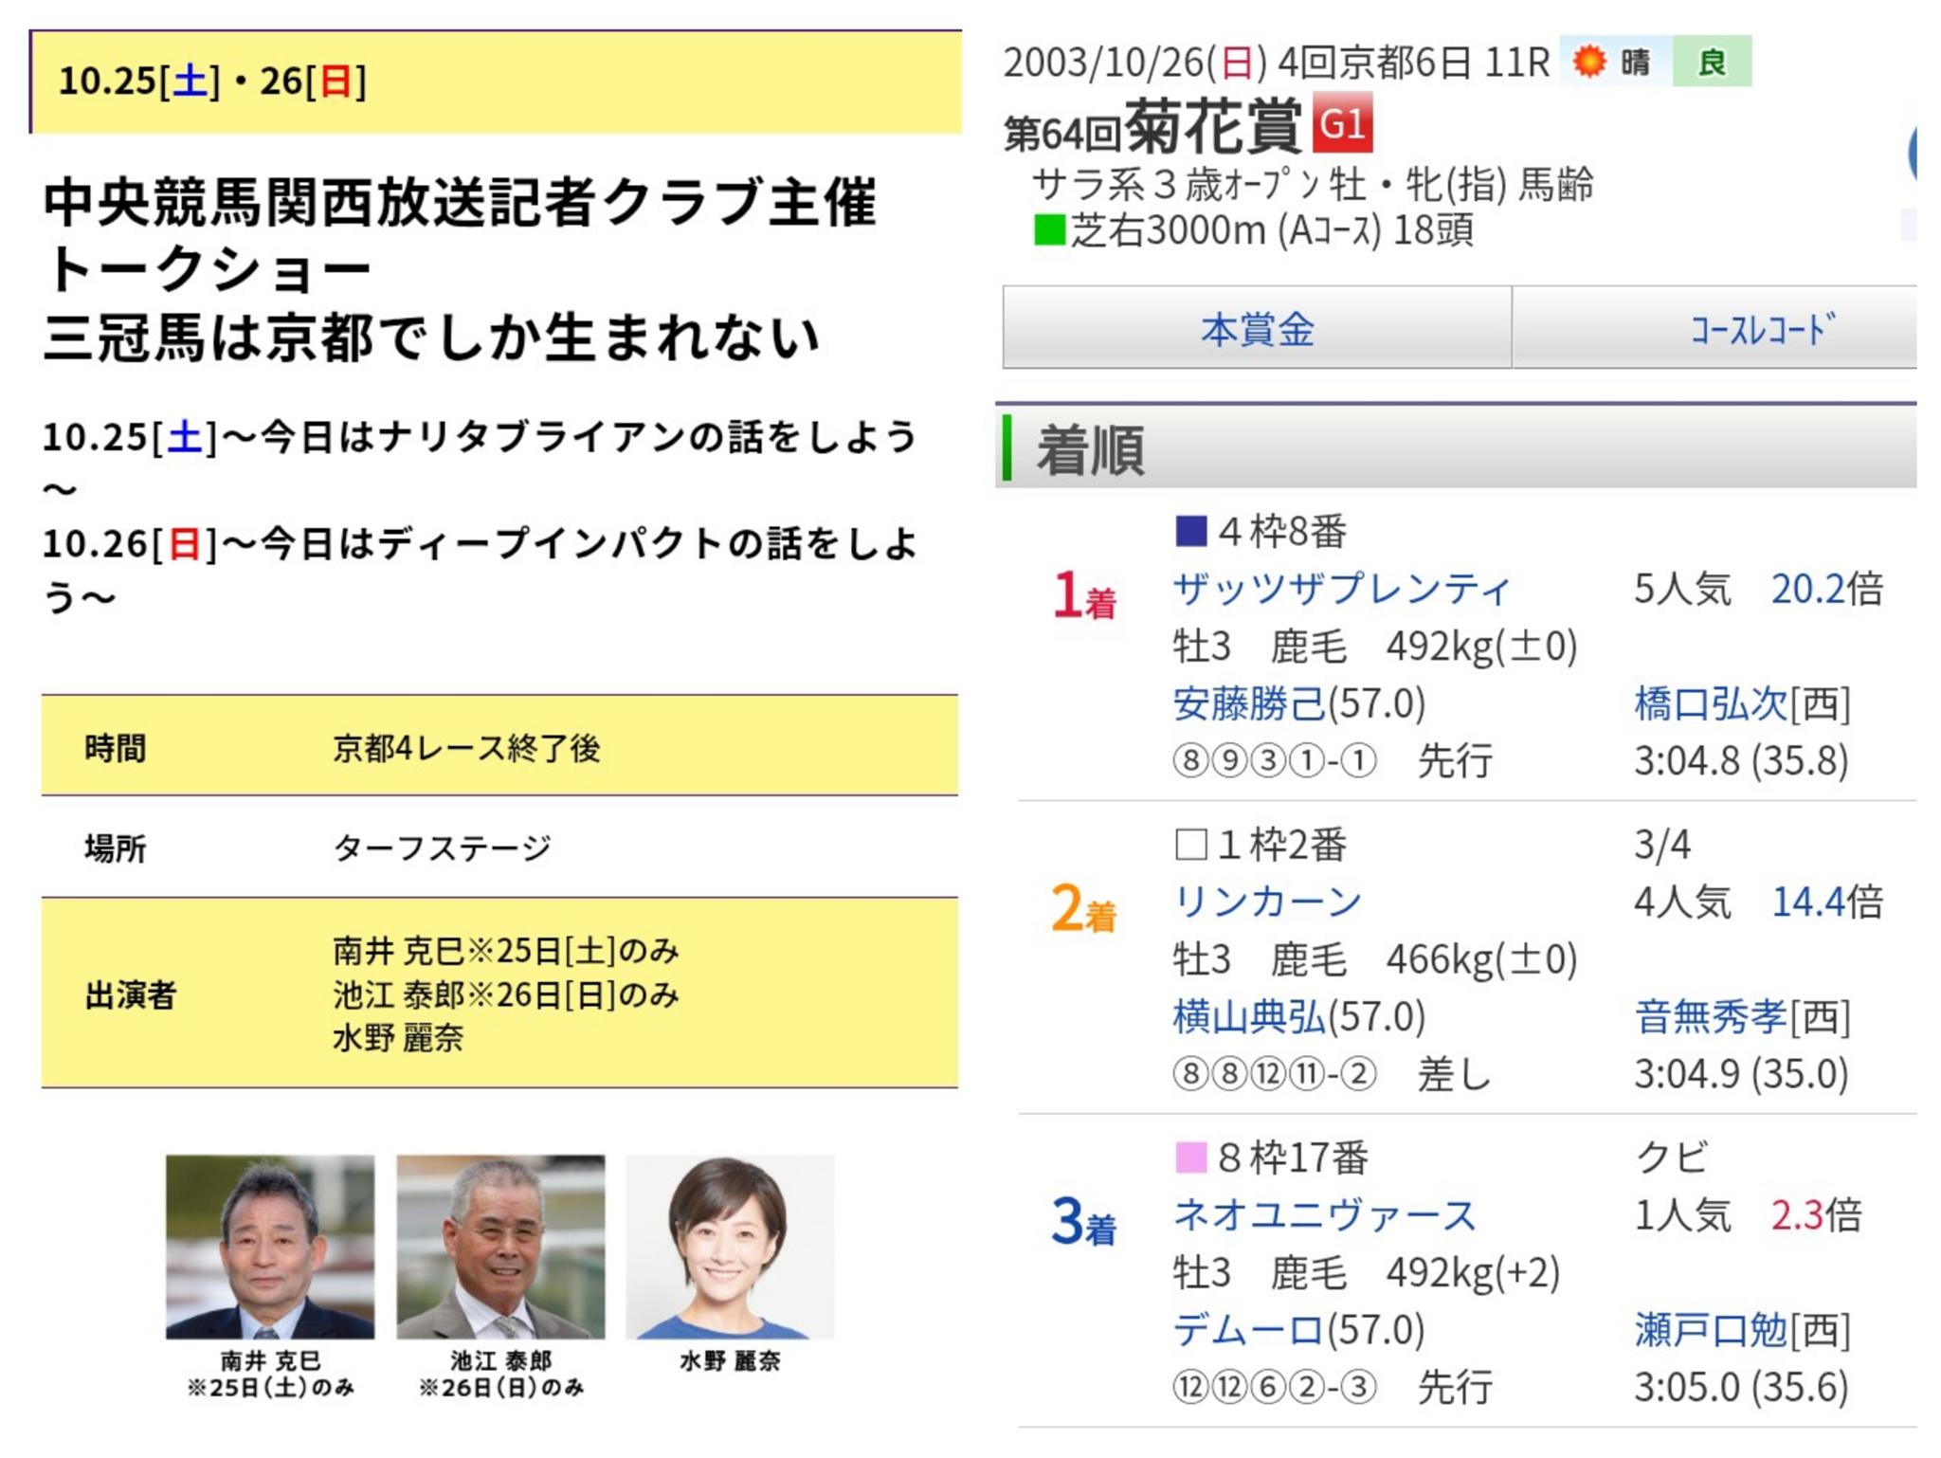Image resolution: width=1941 pixels, height=1458 pixels.
Task: Open horse link ザッツザプレンティ
Action: [1341, 590]
